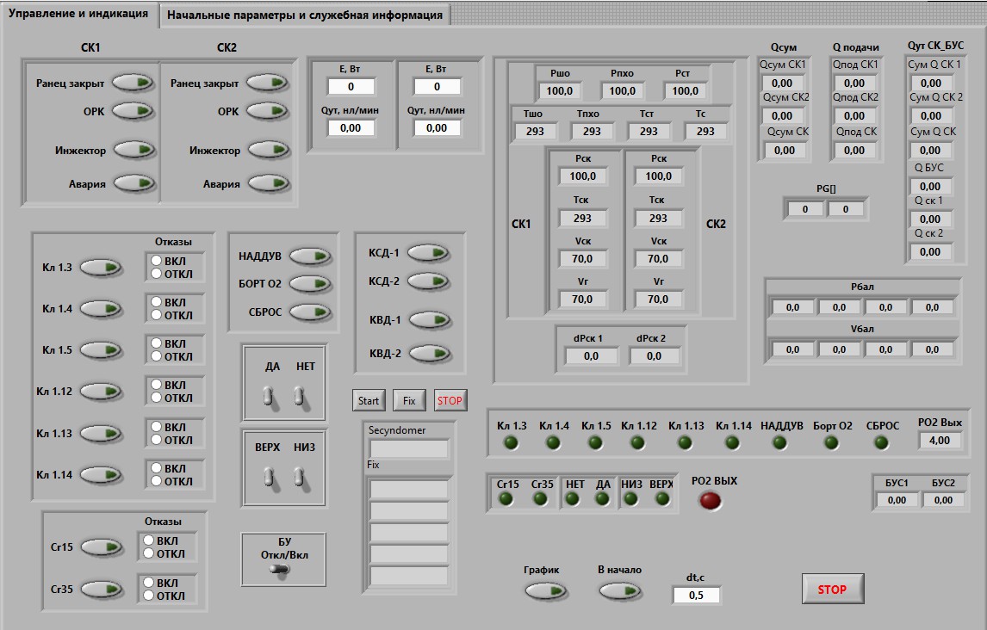Click the В начало oval button
Screen dimensions: 987x630
click(621, 590)
